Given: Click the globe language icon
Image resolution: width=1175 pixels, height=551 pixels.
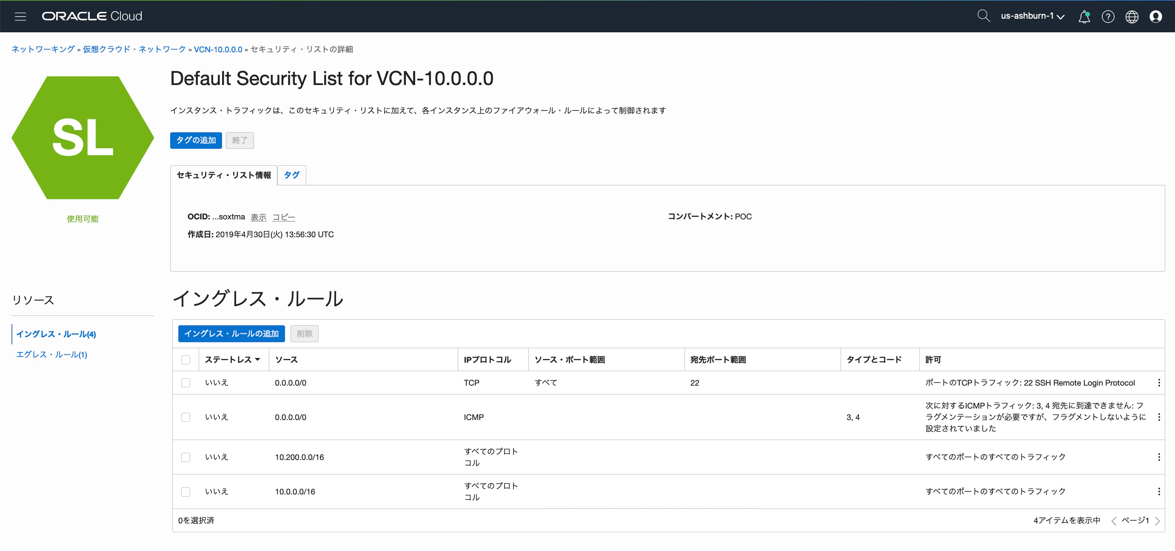Looking at the screenshot, I should (x=1132, y=17).
